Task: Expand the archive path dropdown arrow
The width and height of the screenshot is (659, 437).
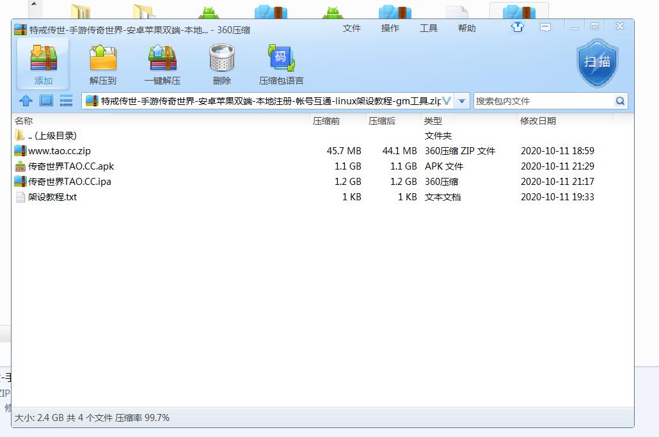Action: pos(462,101)
